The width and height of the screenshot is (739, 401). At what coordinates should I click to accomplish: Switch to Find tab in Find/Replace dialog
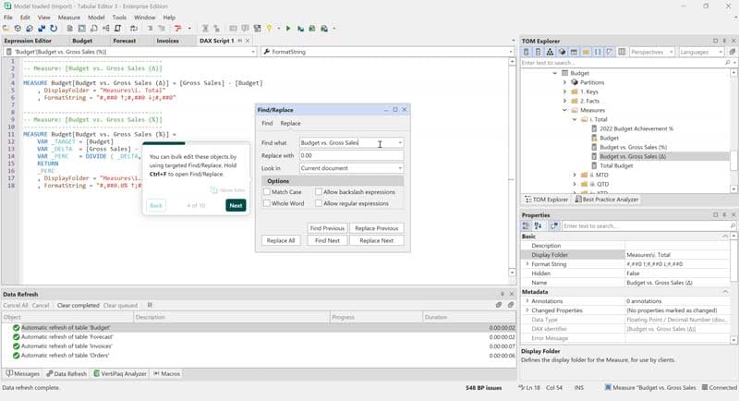267,123
